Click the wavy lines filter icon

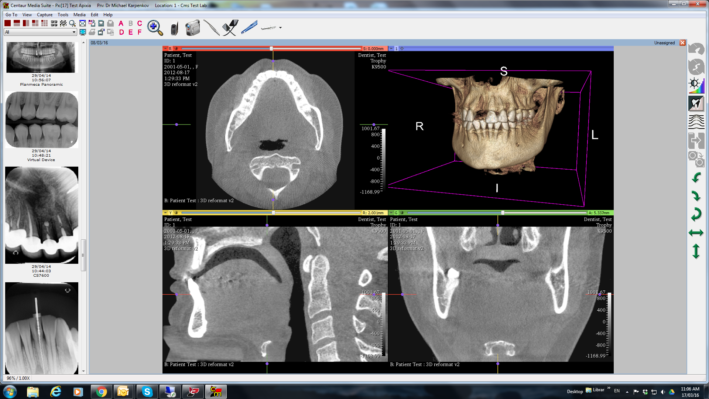tap(696, 122)
